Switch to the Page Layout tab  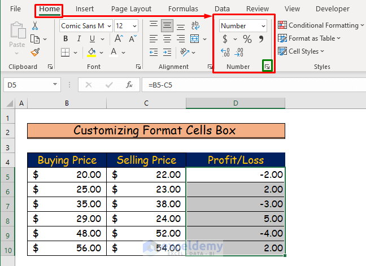coord(131,9)
